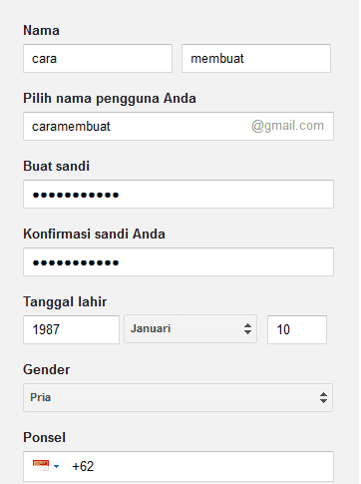
Task: Select the last name field containing 'membuat'
Action: [x=256, y=58]
